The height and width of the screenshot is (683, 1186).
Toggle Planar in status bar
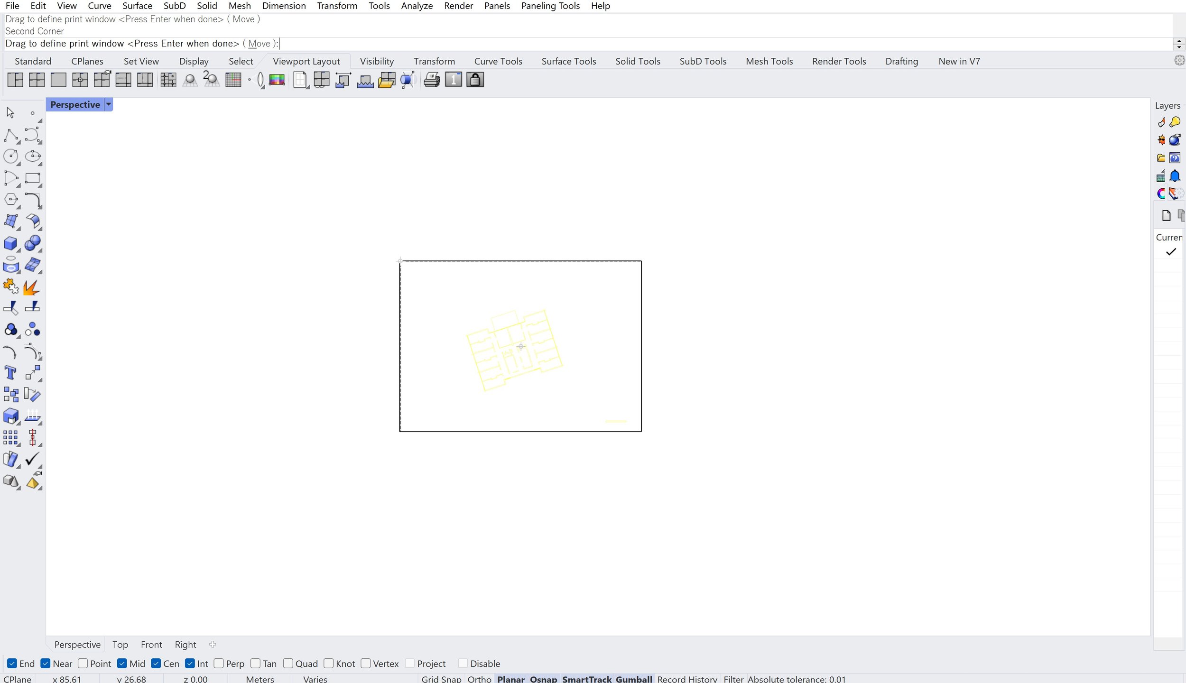coord(510,679)
